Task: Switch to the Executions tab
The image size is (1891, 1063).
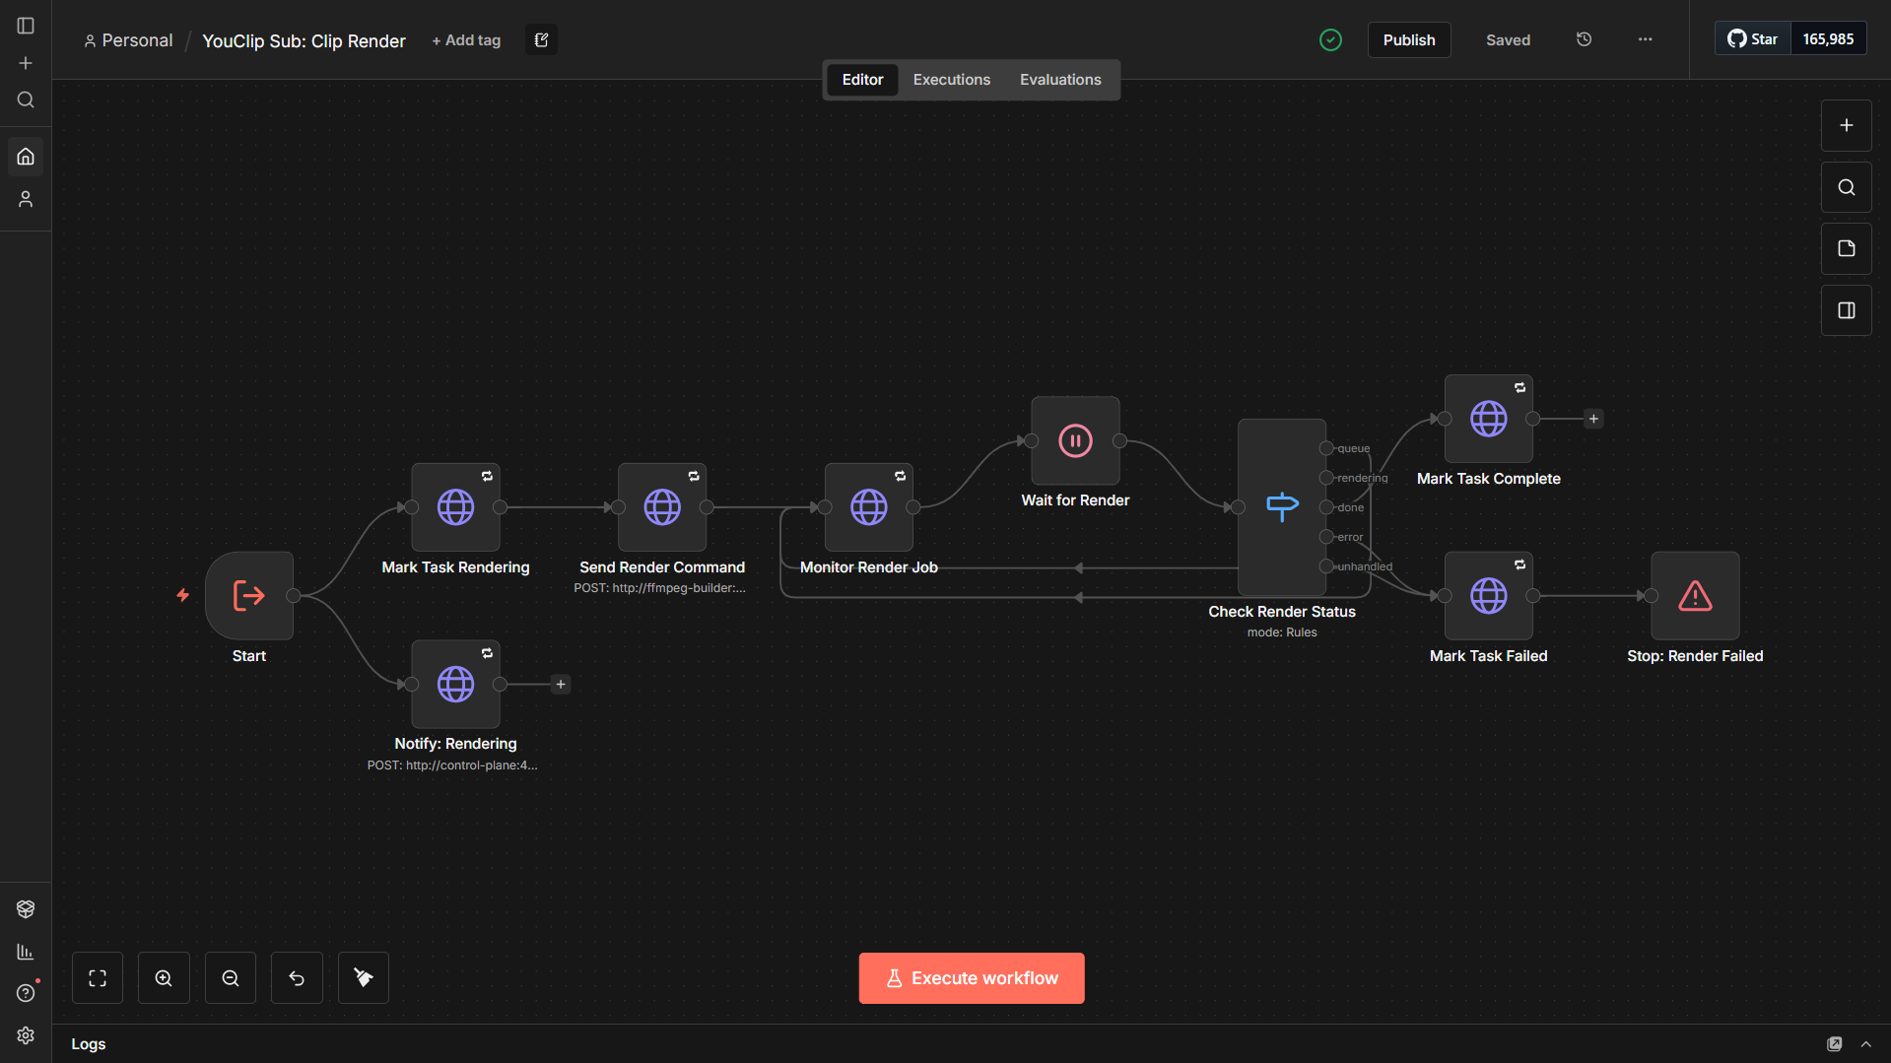Action: coord(951,79)
